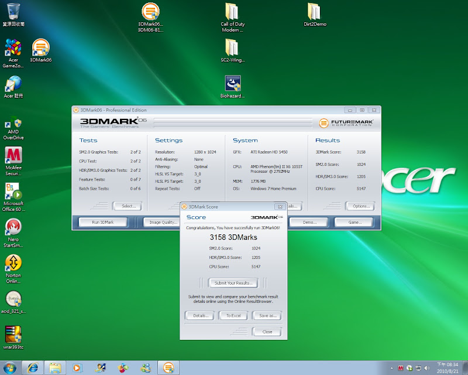Open Acer GameZone desktop shortcut
The image size is (468, 375).
click(x=13, y=53)
